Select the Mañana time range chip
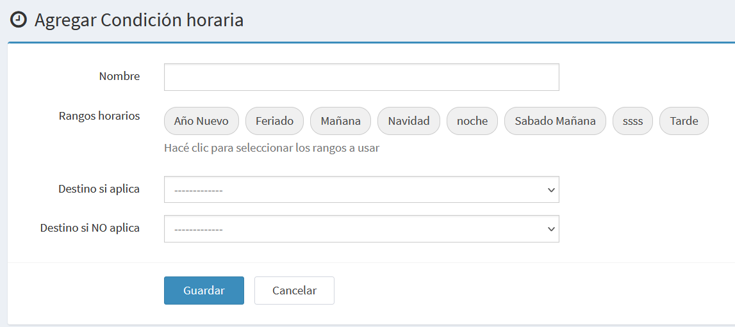This screenshot has width=735, height=327. 341,121
